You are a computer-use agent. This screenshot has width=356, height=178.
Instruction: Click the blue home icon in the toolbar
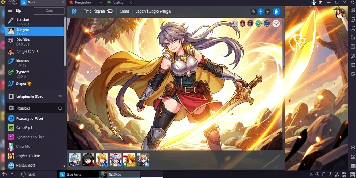[74, 11]
